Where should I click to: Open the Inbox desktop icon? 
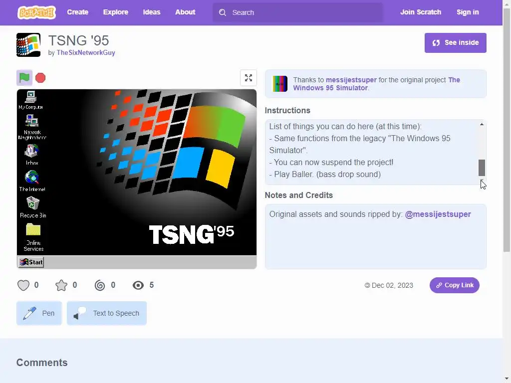point(32,155)
